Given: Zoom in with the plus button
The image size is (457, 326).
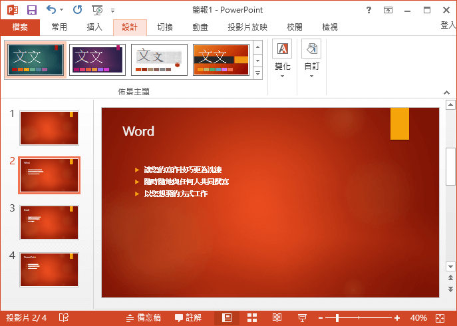Looking at the screenshot, I should pyautogui.click(x=397, y=318).
